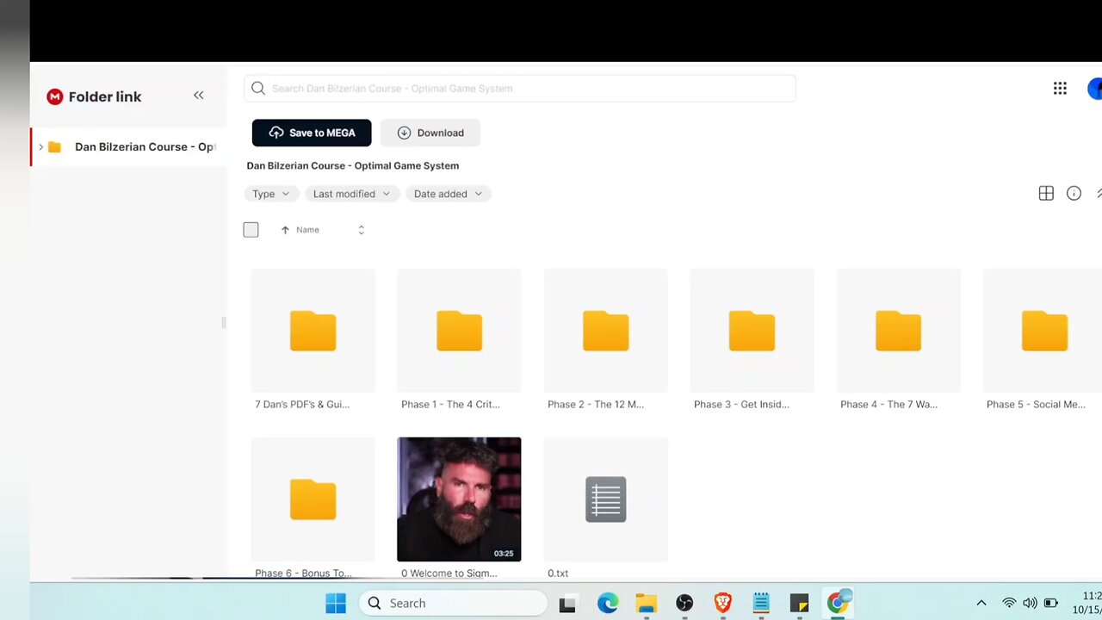Open 7 Dan's PDF's & Guides folder
Image resolution: width=1102 pixels, height=620 pixels.
[x=313, y=331]
